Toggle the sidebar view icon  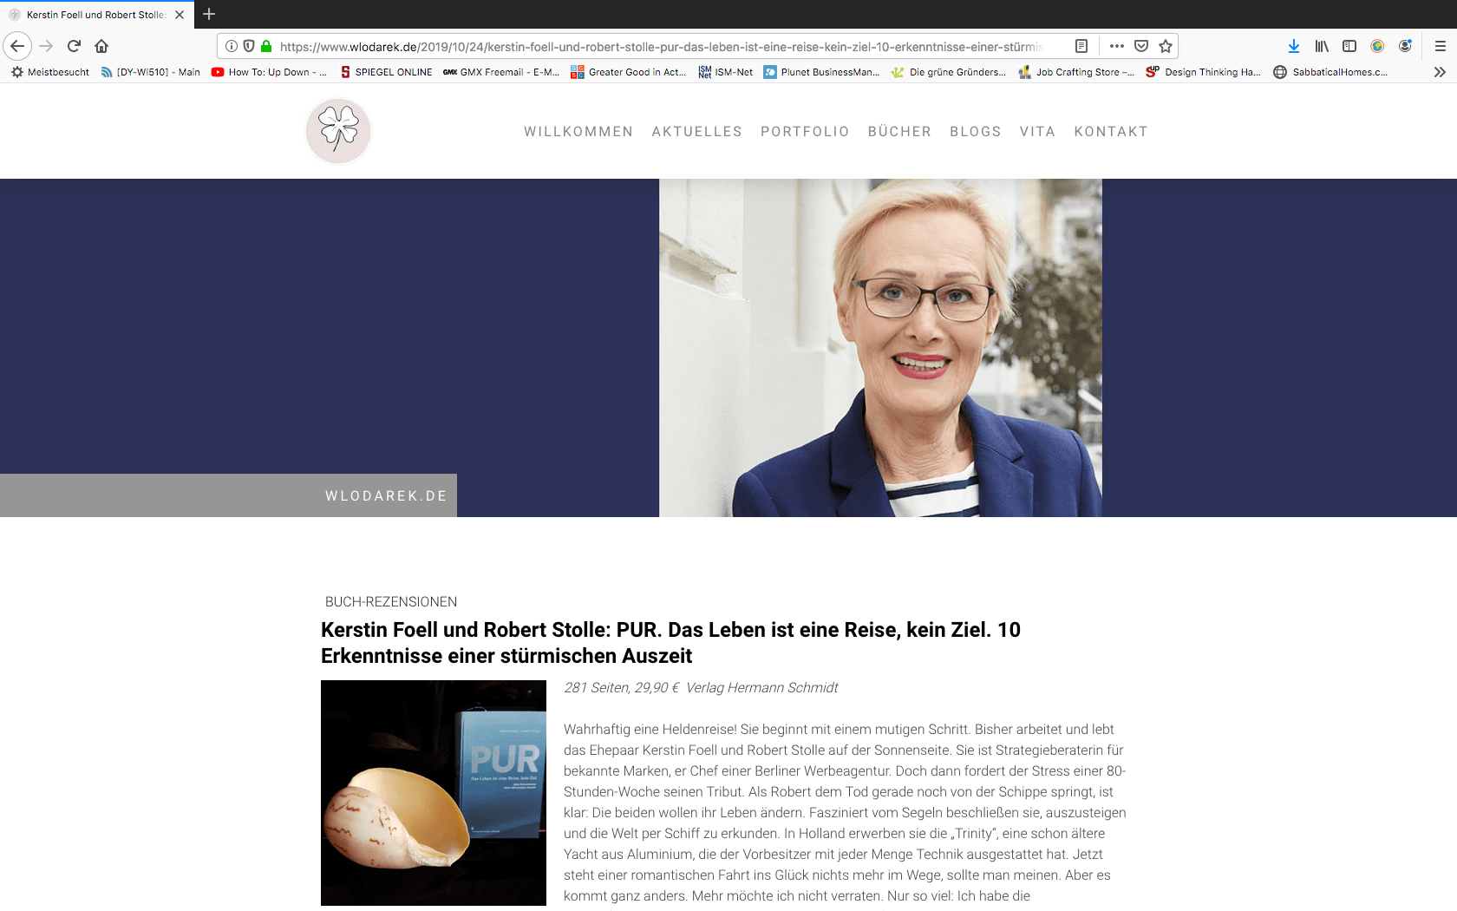pyautogui.click(x=1349, y=46)
